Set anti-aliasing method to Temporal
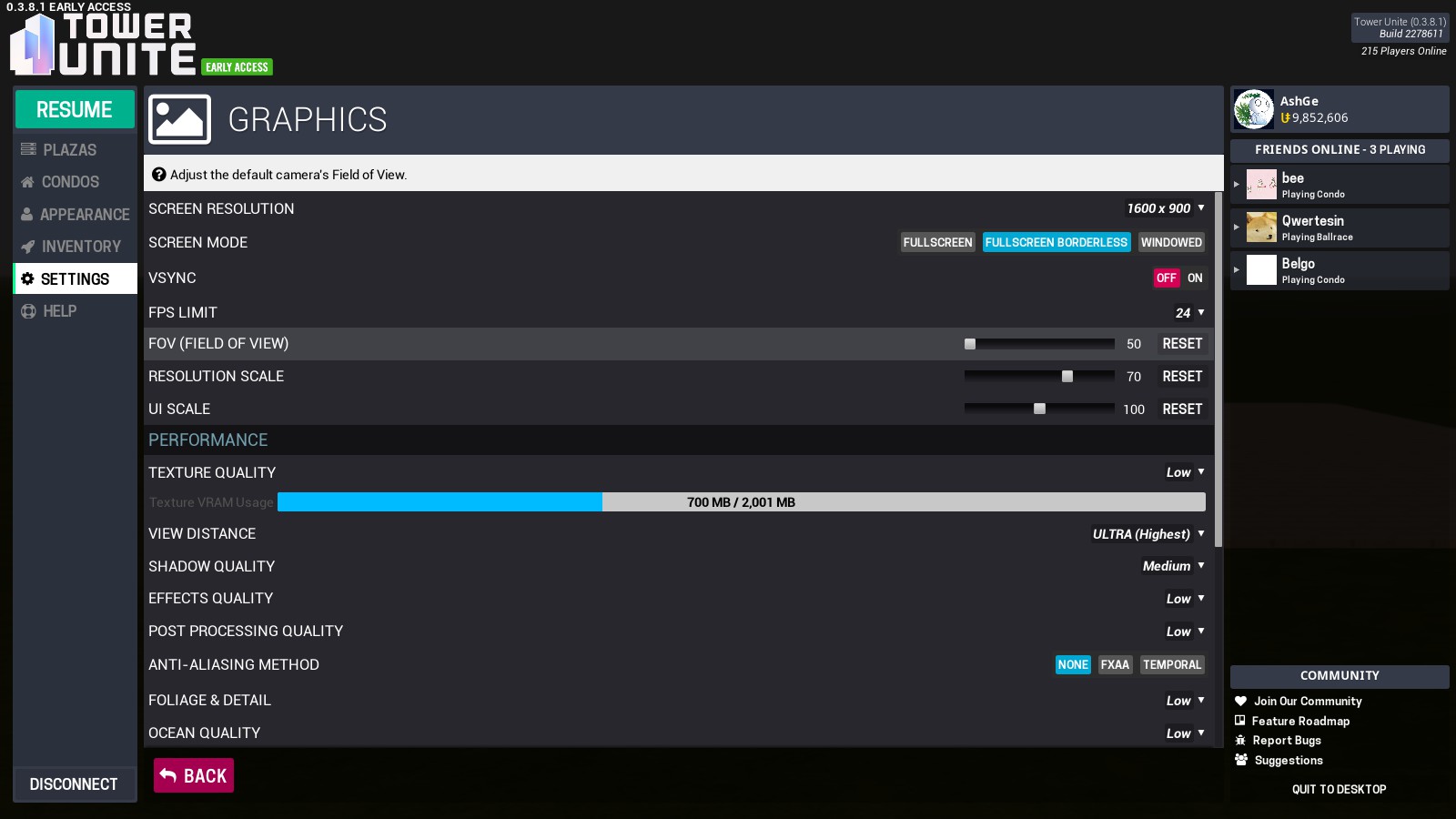 click(x=1172, y=665)
